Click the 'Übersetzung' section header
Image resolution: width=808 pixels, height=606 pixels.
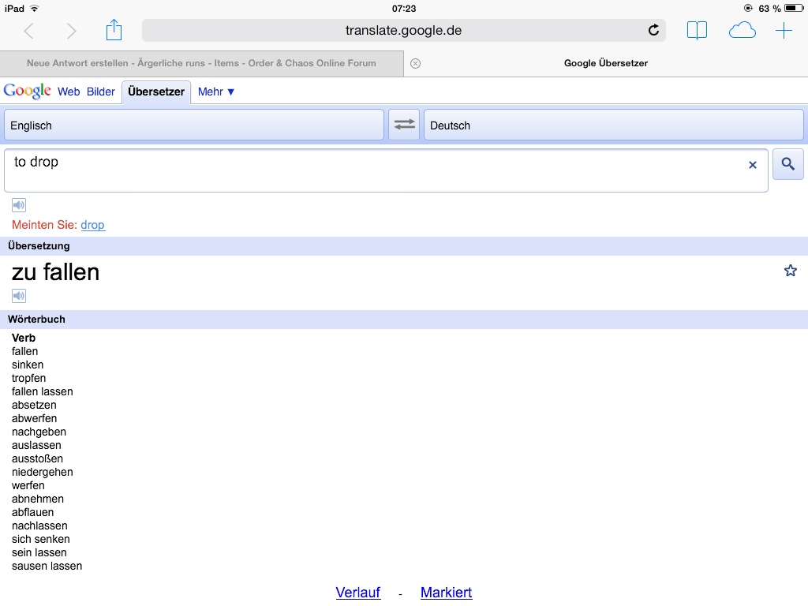pos(39,246)
